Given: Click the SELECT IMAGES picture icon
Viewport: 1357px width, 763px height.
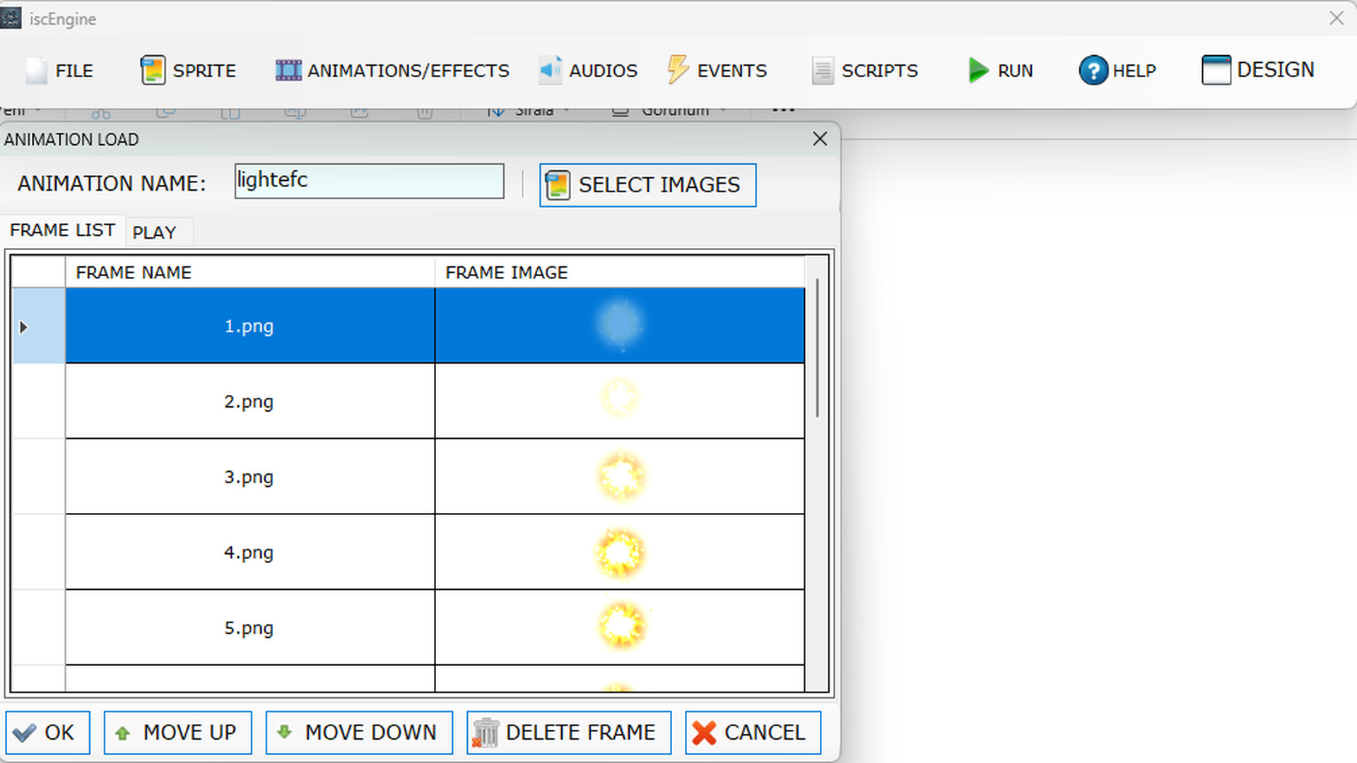Looking at the screenshot, I should (558, 184).
